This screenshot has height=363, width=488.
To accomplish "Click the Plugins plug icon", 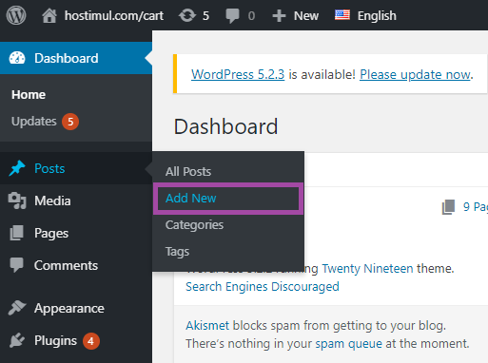I will [x=17, y=340].
